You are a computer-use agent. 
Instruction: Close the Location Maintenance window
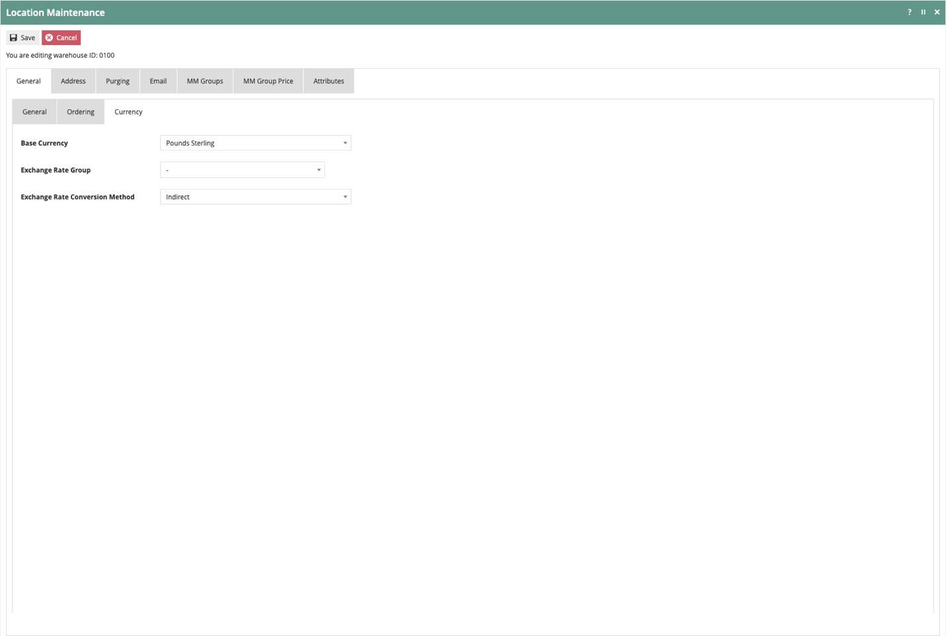tap(937, 12)
